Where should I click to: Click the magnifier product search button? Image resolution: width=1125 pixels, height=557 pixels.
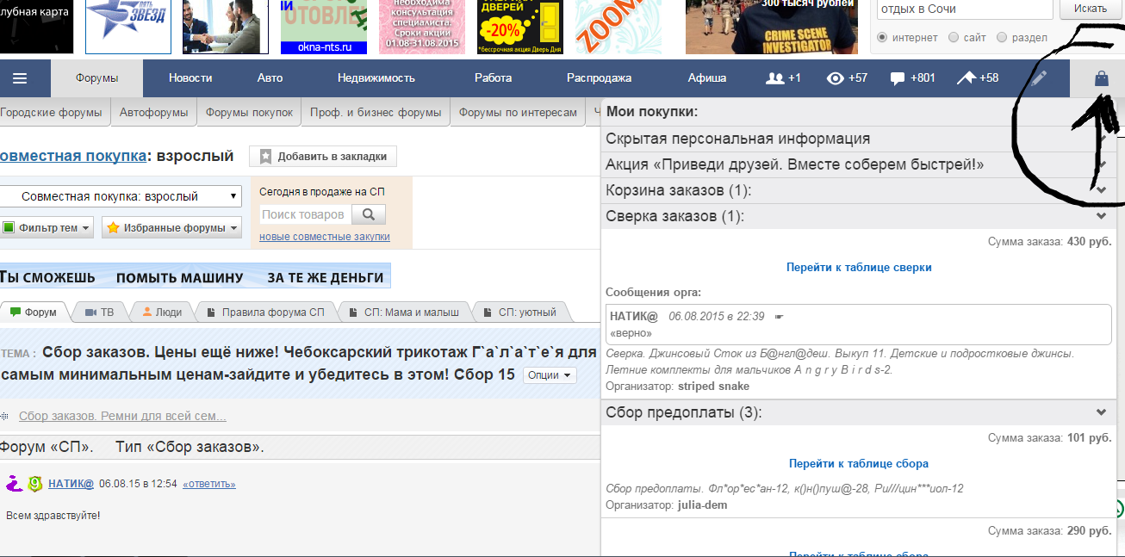click(x=369, y=214)
